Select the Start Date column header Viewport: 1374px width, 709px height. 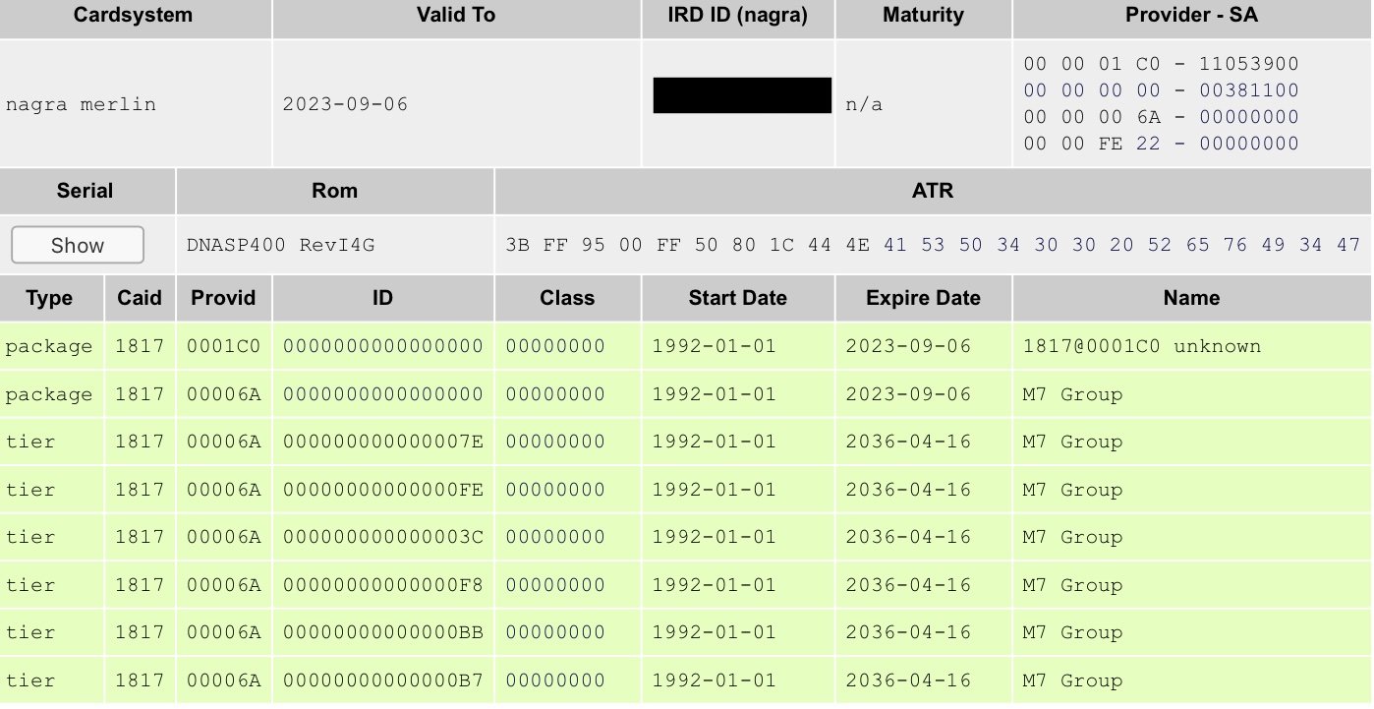[x=737, y=298]
